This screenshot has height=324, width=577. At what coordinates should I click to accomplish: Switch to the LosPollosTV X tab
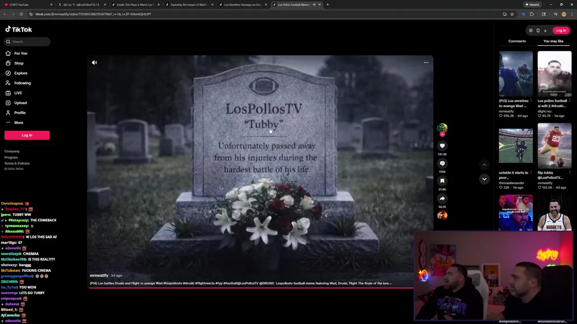click(x=81, y=4)
